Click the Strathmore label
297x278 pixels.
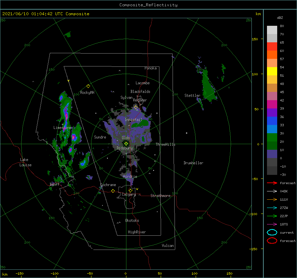[160, 196]
